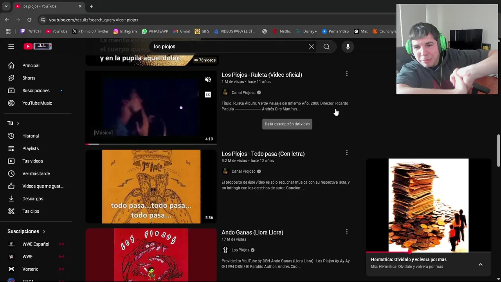
Task: Clear the search box with the X
Action: (312, 47)
